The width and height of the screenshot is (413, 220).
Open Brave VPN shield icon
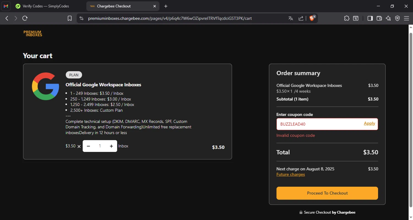click(x=397, y=18)
